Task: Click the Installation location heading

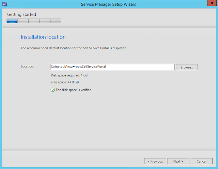Action: [x=43, y=37]
